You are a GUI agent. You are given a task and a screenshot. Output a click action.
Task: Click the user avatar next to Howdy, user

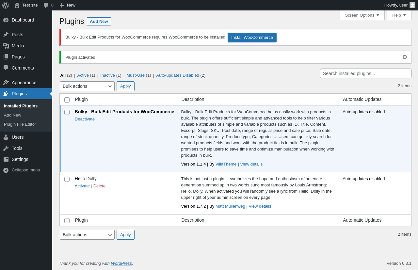412,5
